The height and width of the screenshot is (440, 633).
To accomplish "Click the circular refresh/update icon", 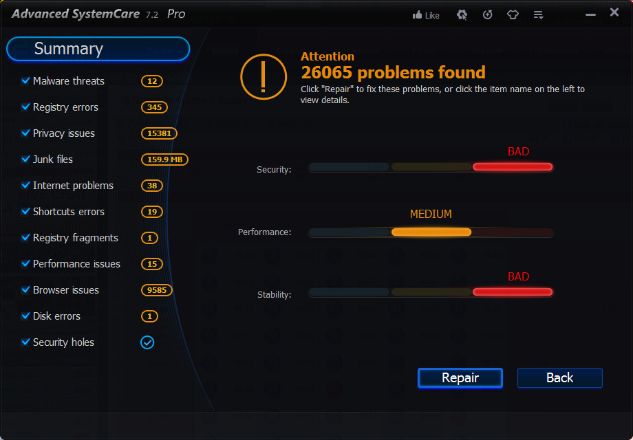I will [x=488, y=15].
